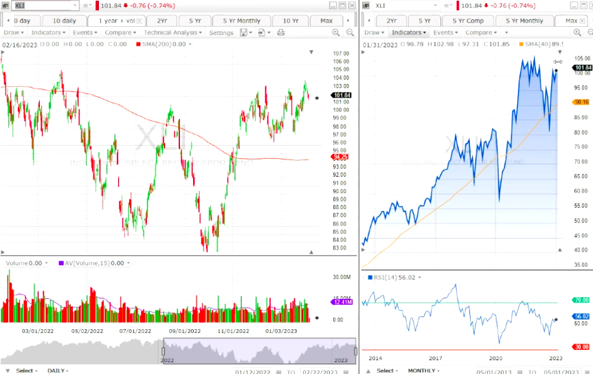Switch to the left panel 'Max' tab
The image size is (593, 374).
tap(326, 21)
